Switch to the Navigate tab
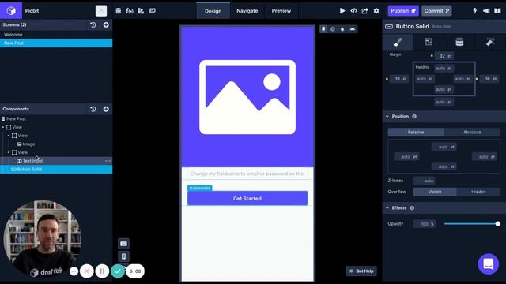This screenshot has height=284, width=506. coord(247,10)
